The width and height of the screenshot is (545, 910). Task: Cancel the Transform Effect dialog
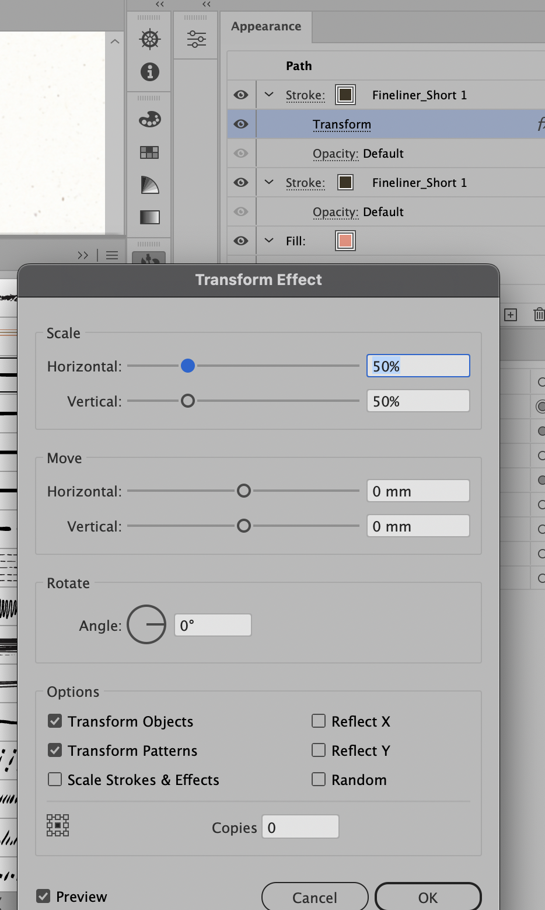click(314, 897)
